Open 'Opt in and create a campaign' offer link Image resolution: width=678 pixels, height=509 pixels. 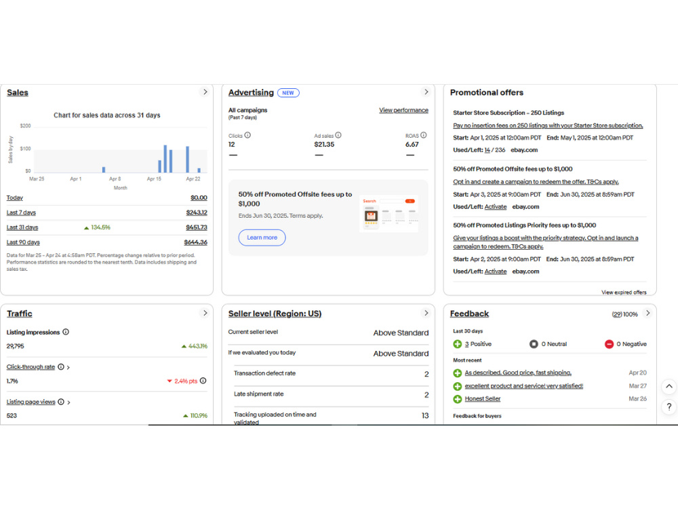point(536,182)
